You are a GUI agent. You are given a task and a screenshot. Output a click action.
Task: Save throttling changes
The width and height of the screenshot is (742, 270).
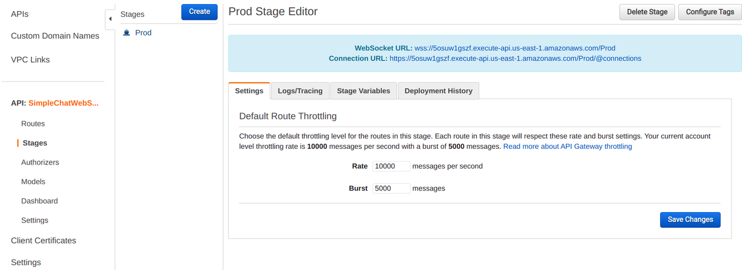coord(690,220)
